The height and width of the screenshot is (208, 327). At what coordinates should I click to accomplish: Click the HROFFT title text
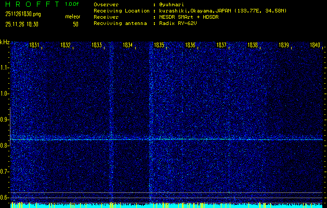[32, 4]
